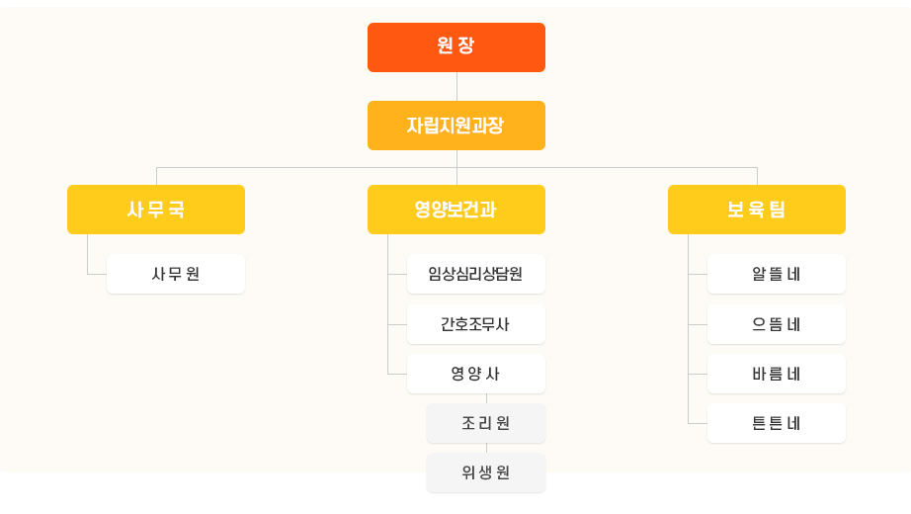Open the 알뜰네 item

click(x=777, y=274)
